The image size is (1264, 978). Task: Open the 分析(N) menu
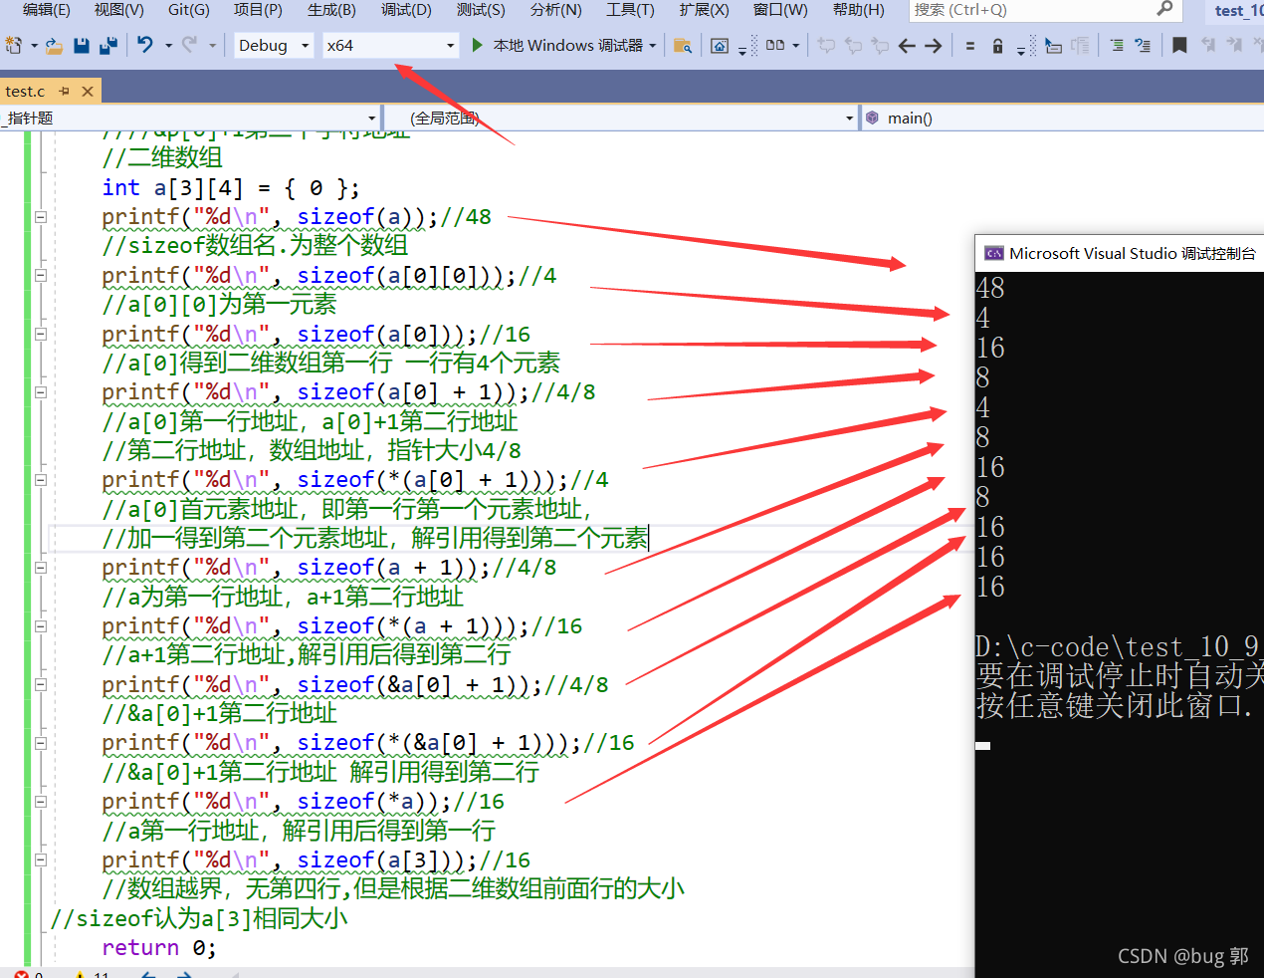[555, 10]
